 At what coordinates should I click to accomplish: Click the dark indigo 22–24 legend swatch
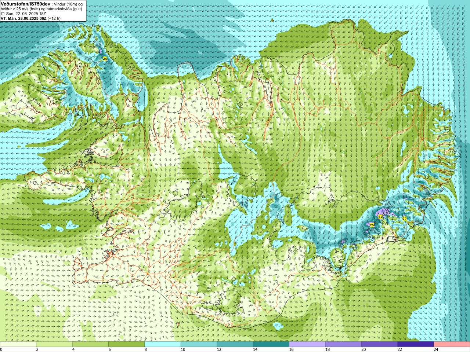(x=416, y=344)
